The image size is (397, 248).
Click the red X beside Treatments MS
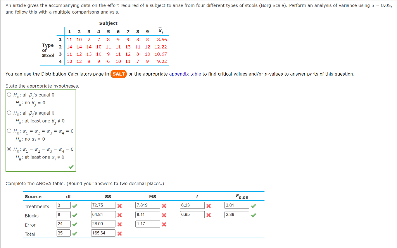pyautogui.click(x=164, y=206)
